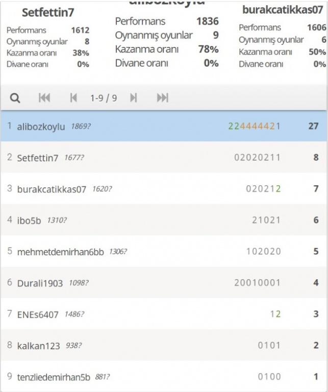This screenshot has width=328, height=392.
Task: Jump to last page of standings
Action: point(162,98)
